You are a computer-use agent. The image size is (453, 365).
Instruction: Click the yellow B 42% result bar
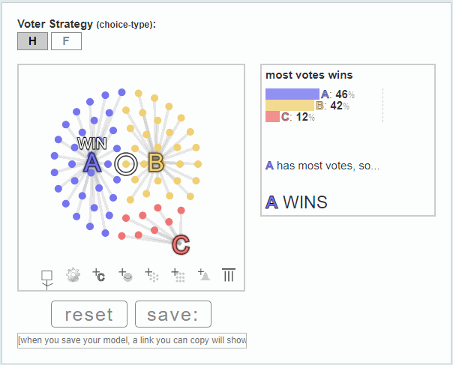289,106
